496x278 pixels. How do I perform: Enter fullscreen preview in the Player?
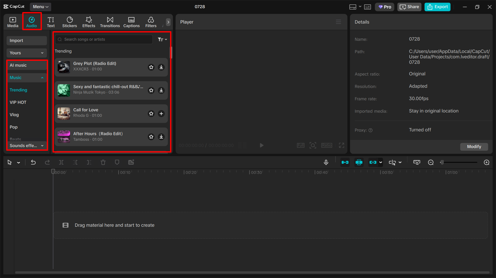342,146
